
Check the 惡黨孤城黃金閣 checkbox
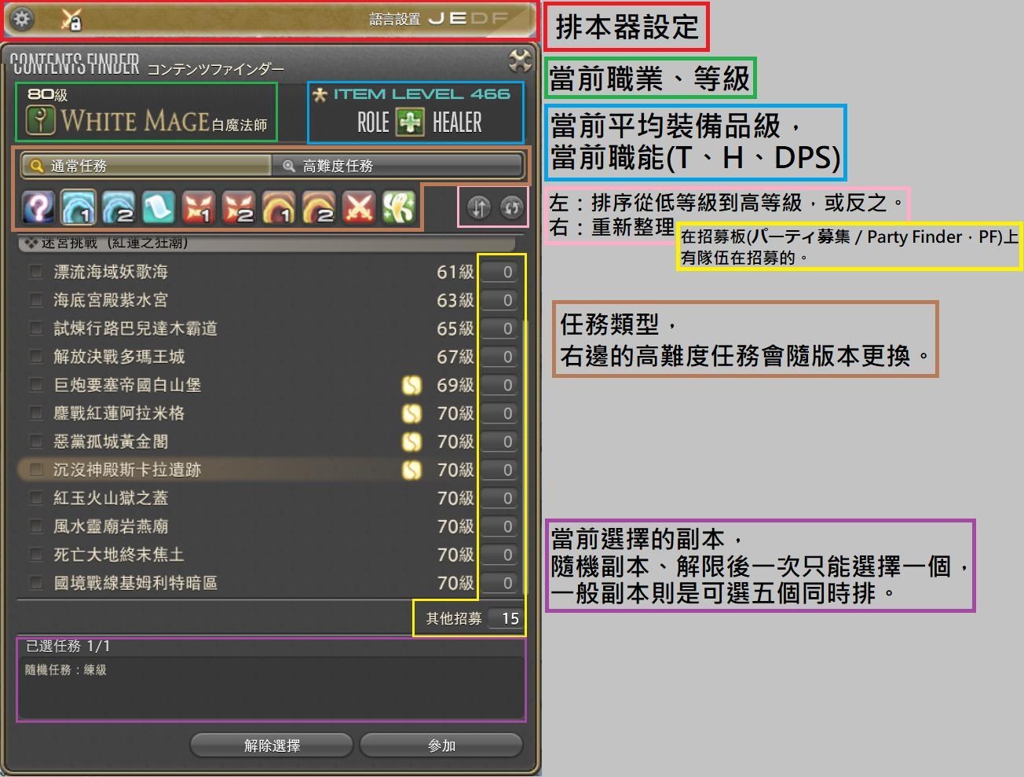pyautogui.click(x=35, y=442)
